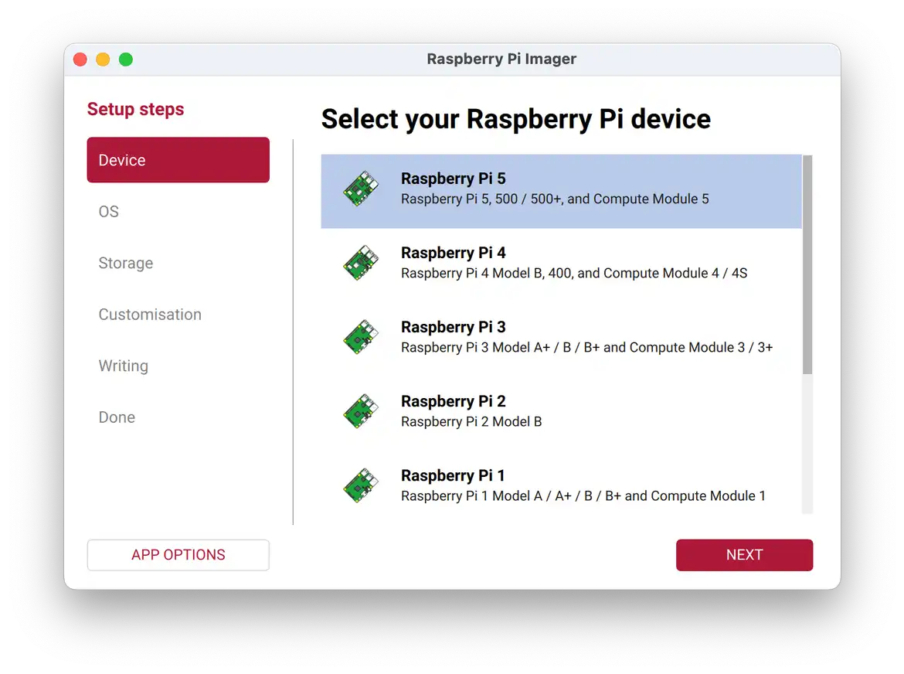The width and height of the screenshot is (904, 674).
Task: Minimize the Raspberry Pi Imager window
Action: point(103,60)
